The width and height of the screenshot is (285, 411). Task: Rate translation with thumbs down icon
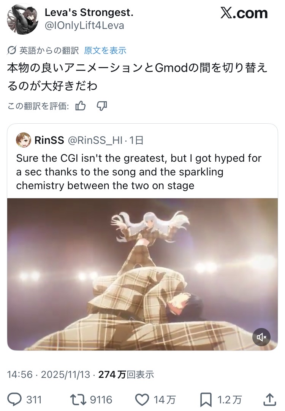(102, 106)
